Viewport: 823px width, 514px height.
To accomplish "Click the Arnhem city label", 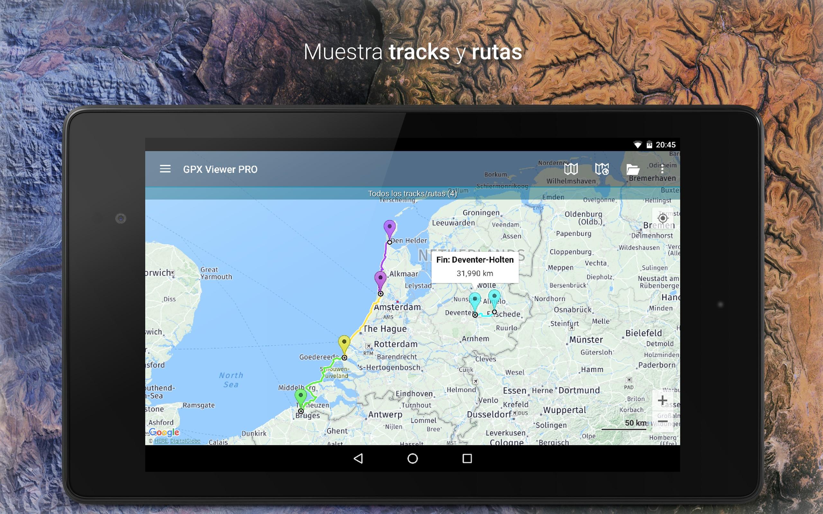I will pos(475,339).
